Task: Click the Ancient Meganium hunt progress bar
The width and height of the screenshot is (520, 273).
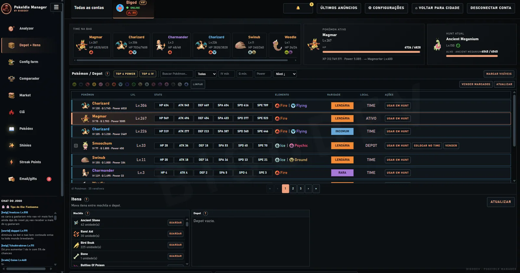Action: [x=472, y=56]
